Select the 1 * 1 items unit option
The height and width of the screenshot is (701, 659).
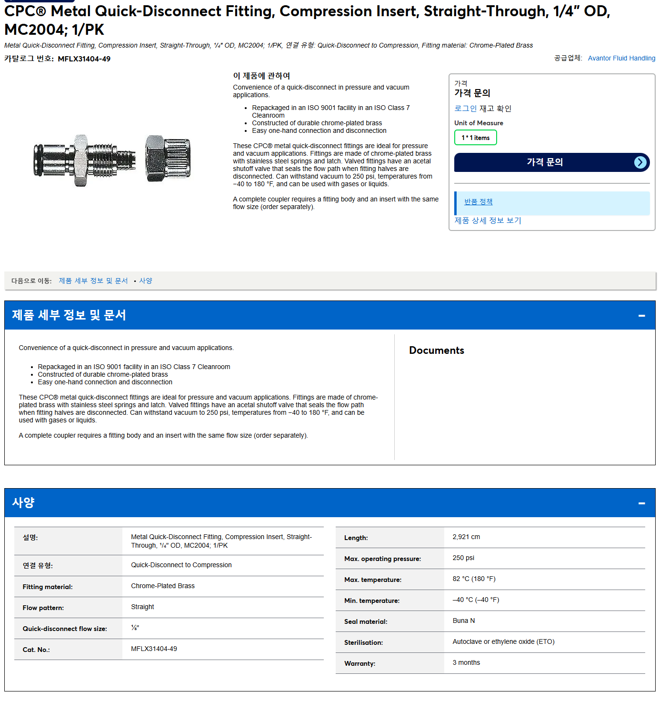tap(475, 138)
